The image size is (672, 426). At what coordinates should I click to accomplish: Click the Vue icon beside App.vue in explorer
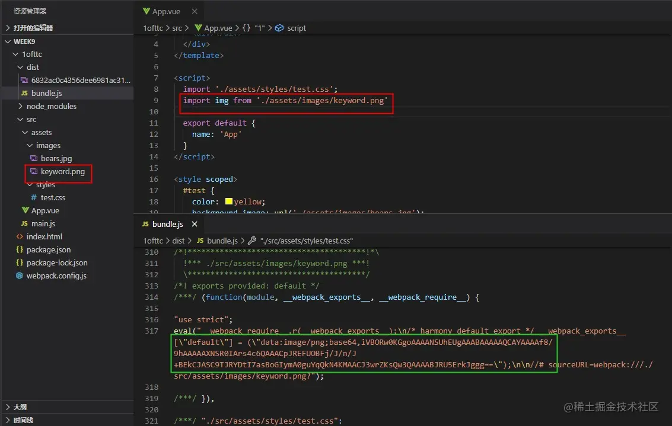tap(26, 210)
